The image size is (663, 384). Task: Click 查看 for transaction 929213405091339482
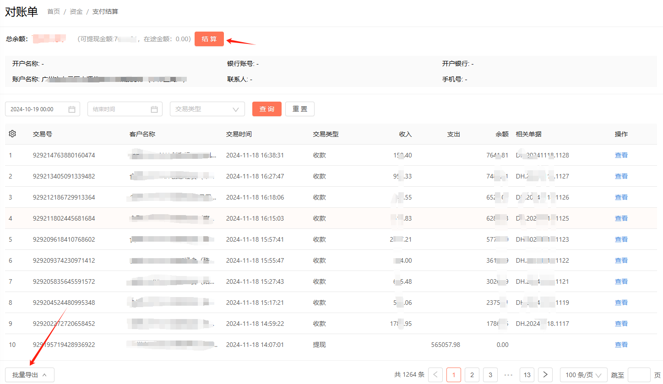[621, 176]
